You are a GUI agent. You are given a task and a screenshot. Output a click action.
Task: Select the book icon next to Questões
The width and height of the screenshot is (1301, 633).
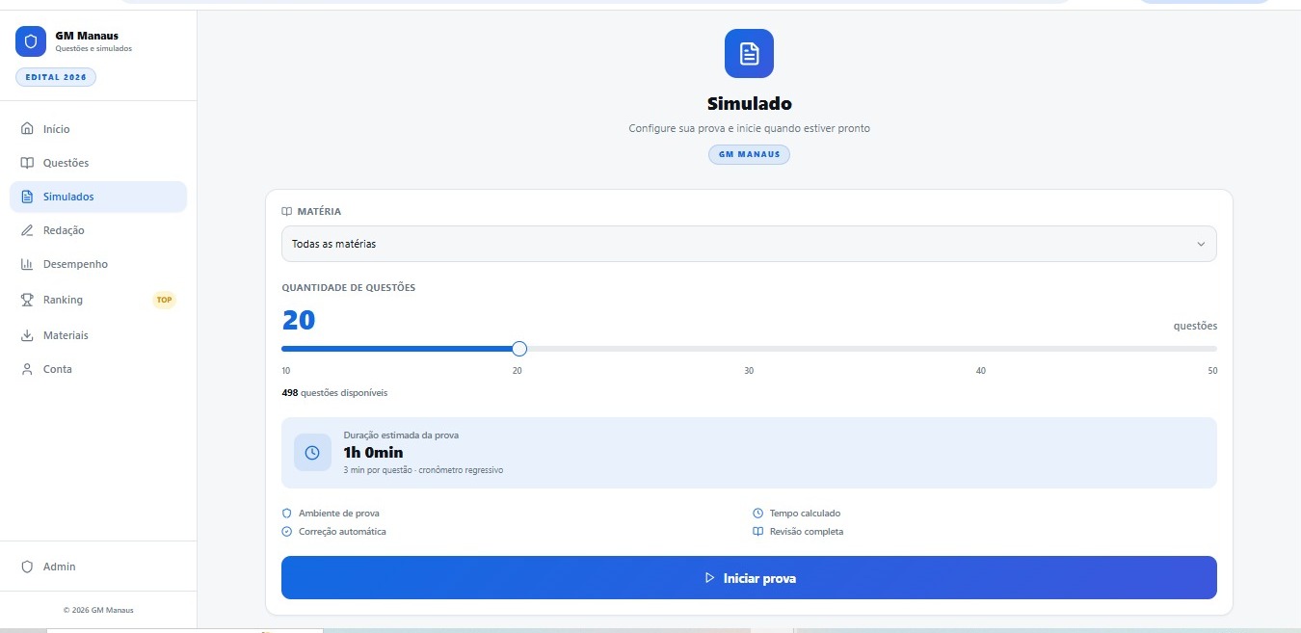coord(29,162)
